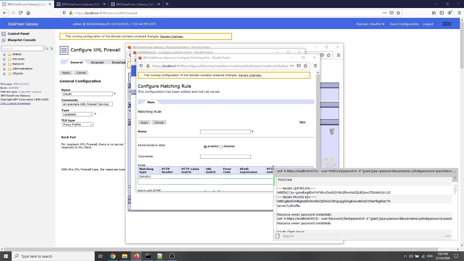Click Apply in Matching Rule popup
Image resolution: width=464 pixels, height=261 pixels.
[x=144, y=123]
